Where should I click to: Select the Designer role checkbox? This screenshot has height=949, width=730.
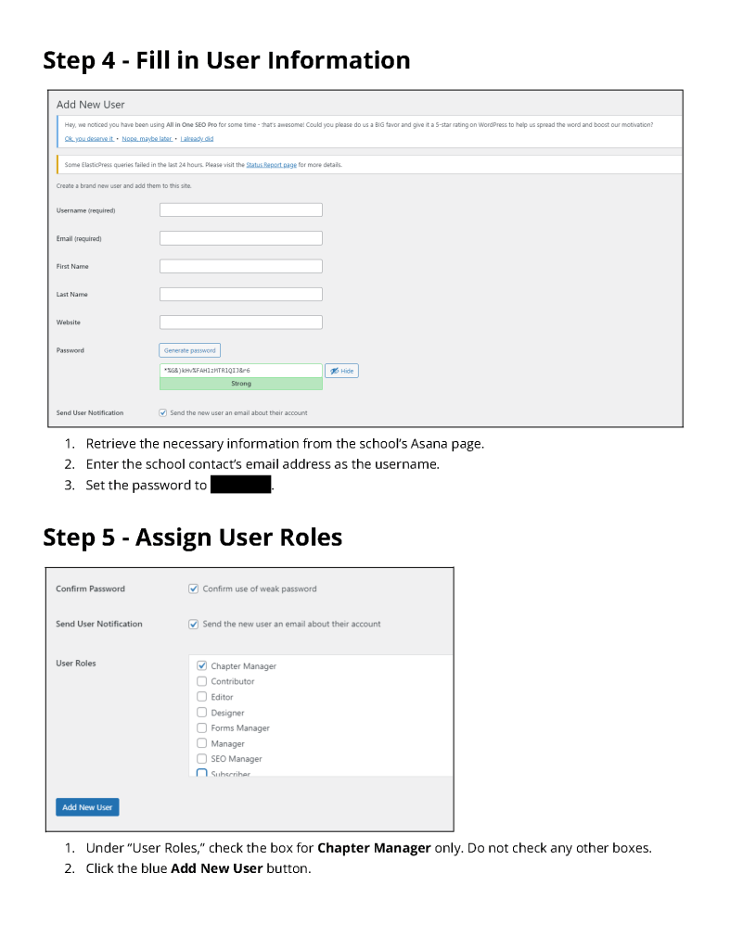click(201, 713)
